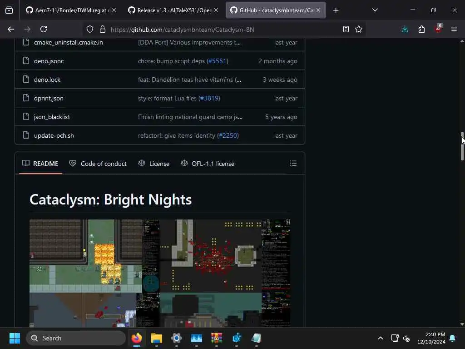Screen dimensions: 465x349
Task: Open the Firefox hamburger menu
Action: pos(454,29)
